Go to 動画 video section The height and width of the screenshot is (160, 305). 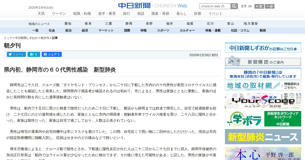[263, 30]
